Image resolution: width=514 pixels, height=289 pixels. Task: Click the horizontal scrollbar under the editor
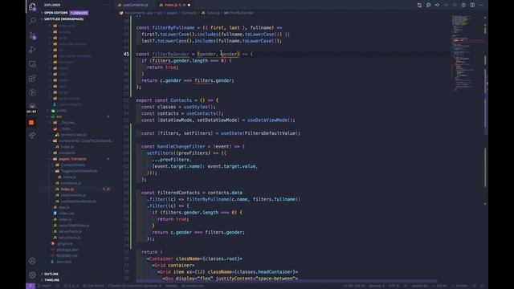[286, 281]
